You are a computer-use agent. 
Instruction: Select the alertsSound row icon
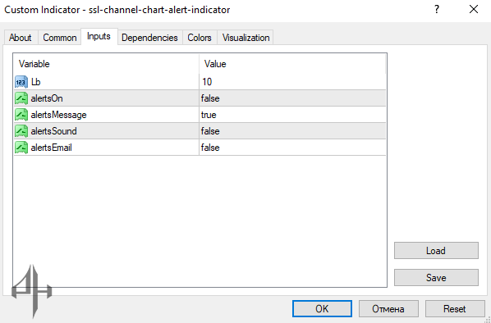[x=21, y=131]
